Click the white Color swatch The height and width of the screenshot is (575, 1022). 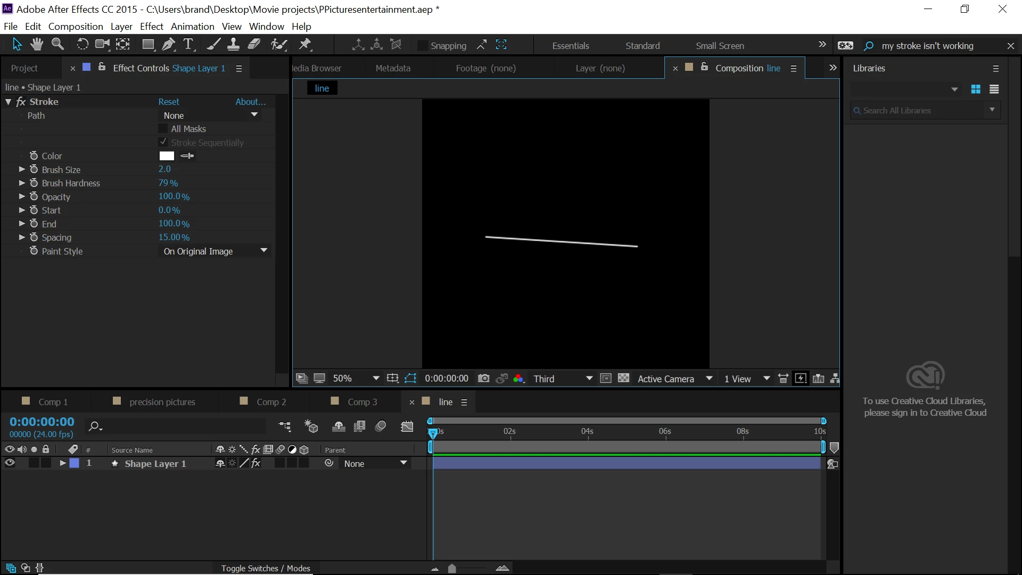(167, 156)
